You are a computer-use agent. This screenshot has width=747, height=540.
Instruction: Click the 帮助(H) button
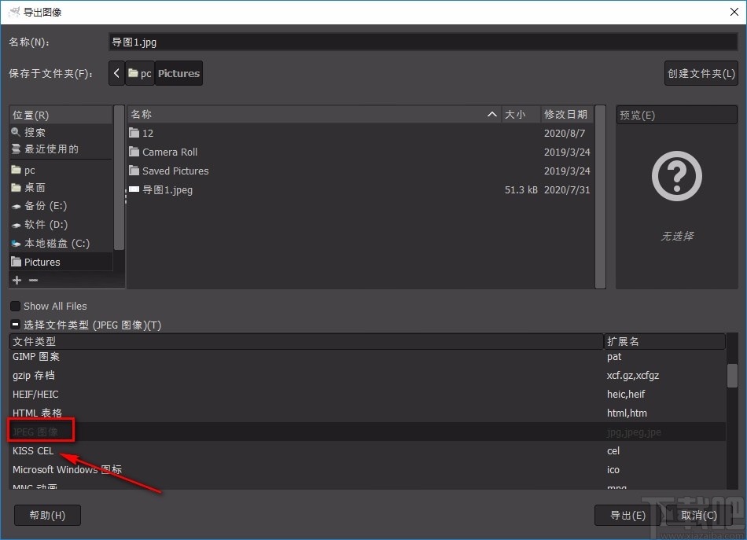(x=47, y=515)
